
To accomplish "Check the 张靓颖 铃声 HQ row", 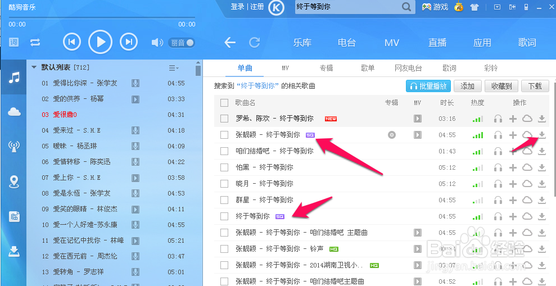I will point(224,249).
